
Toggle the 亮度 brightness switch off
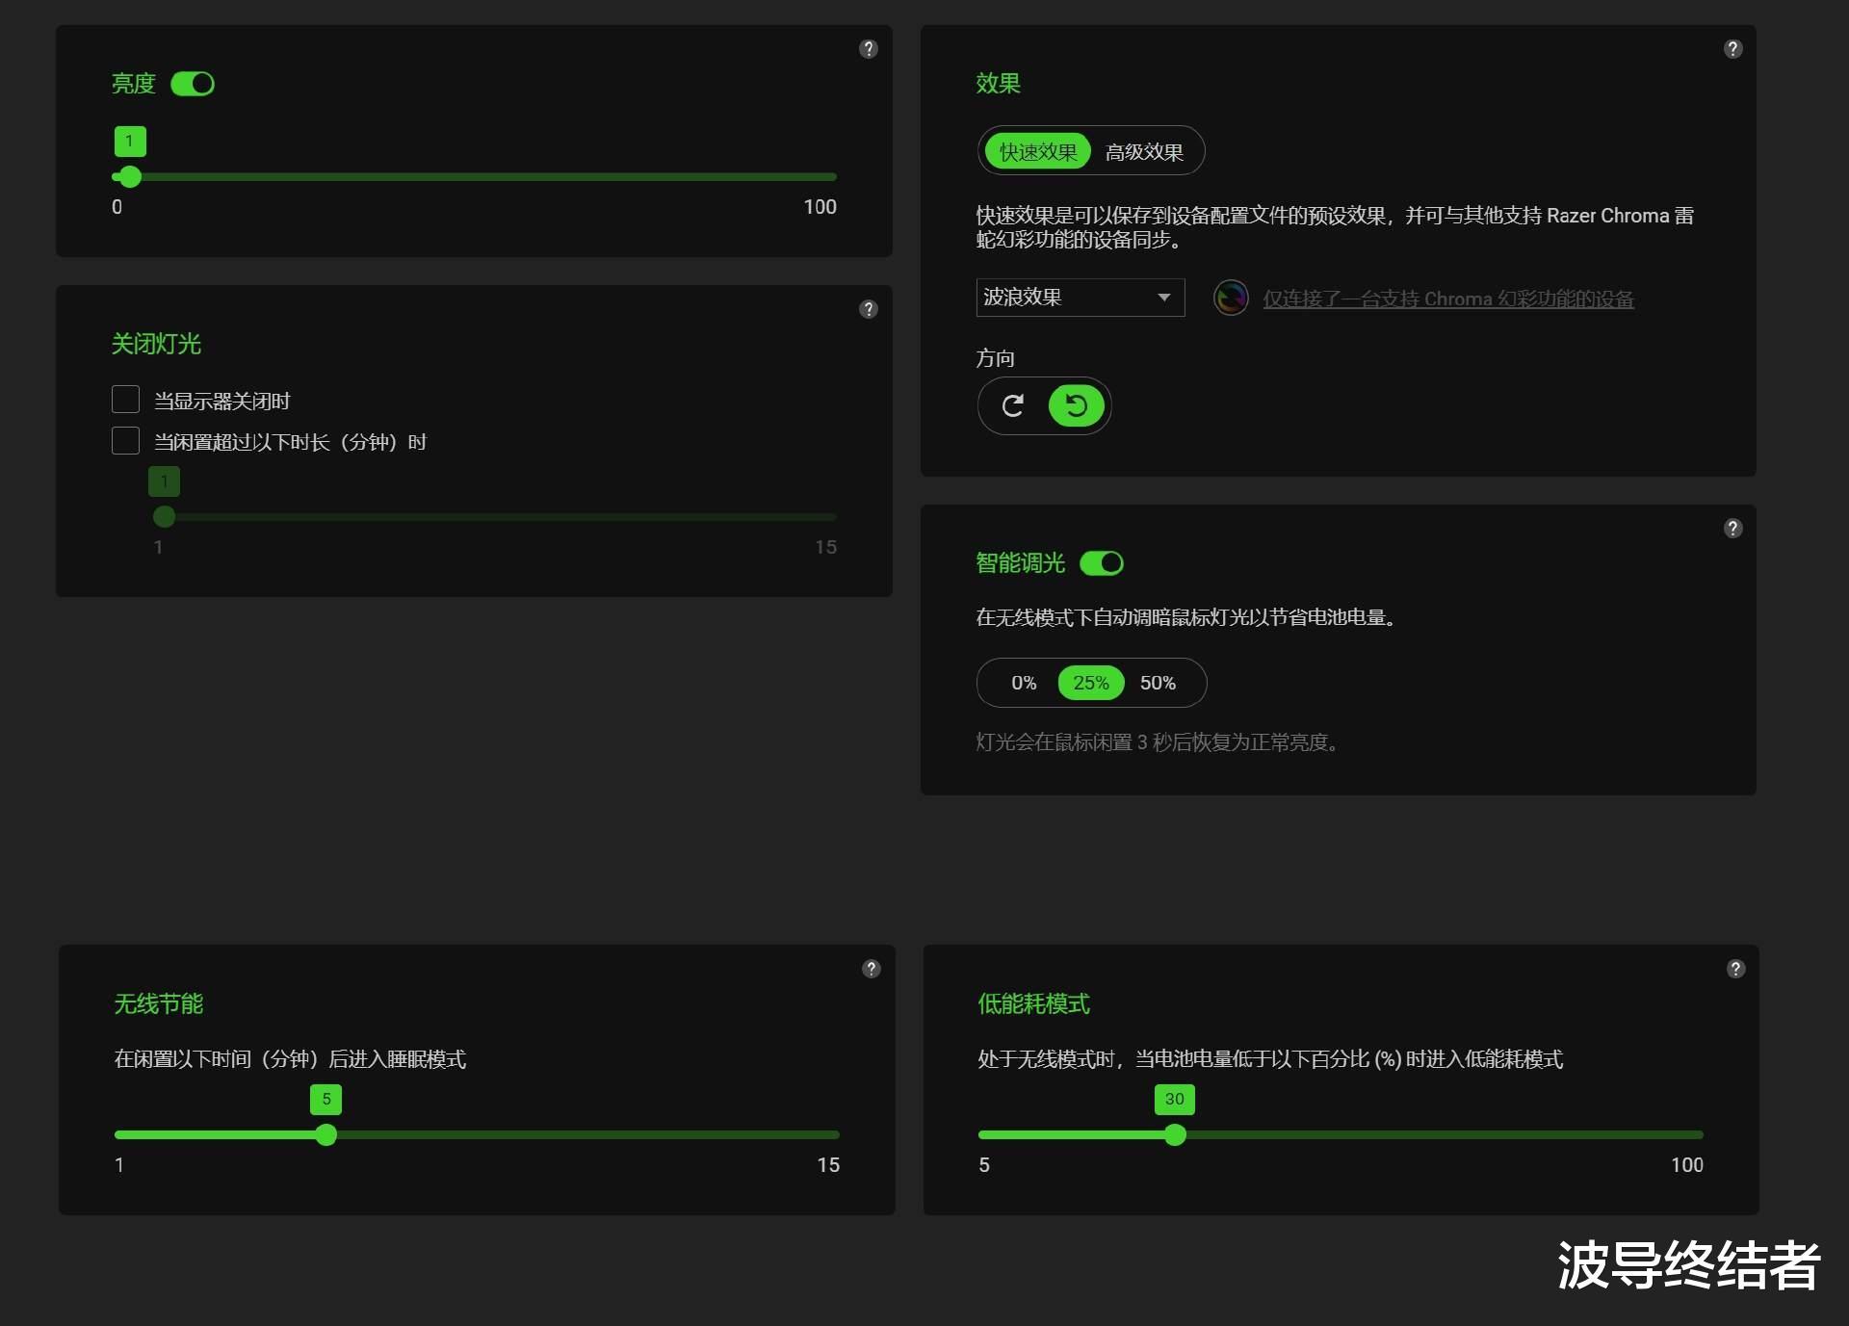click(x=193, y=85)
